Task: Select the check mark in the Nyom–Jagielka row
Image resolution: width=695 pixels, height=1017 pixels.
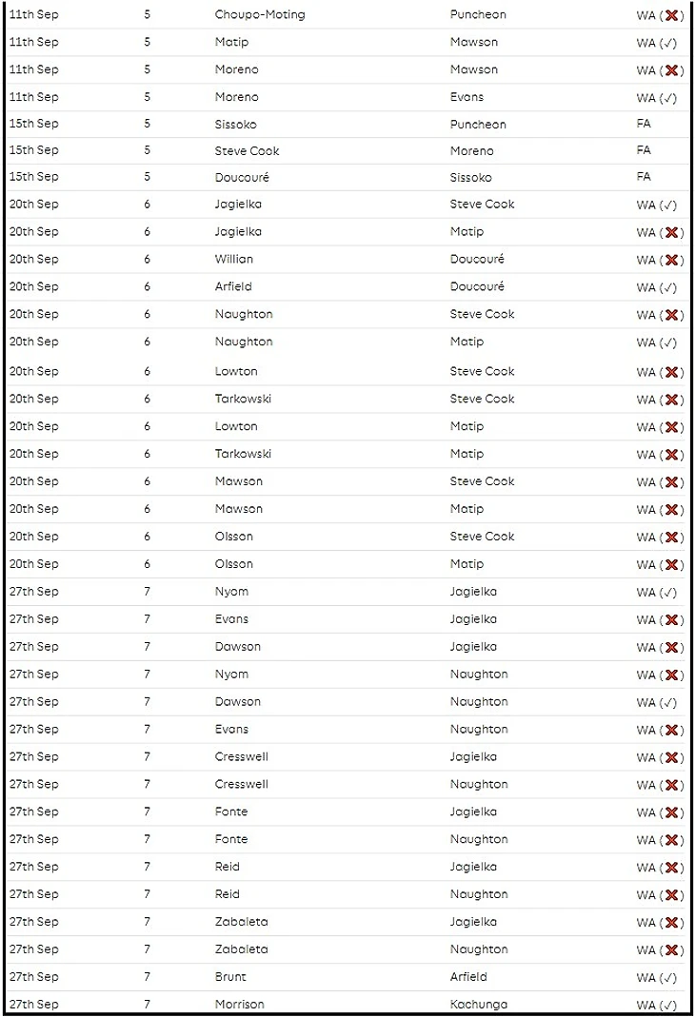Action: [x=670, y=592]
